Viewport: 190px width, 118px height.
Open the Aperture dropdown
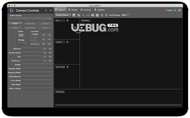click(x=32, y=49)
